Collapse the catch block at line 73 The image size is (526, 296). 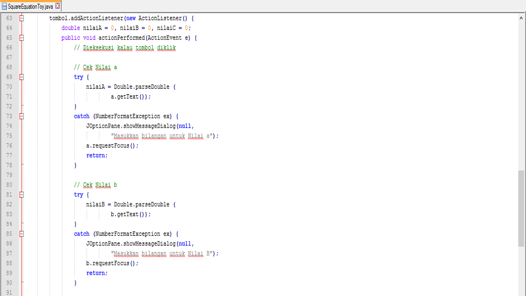22,116
